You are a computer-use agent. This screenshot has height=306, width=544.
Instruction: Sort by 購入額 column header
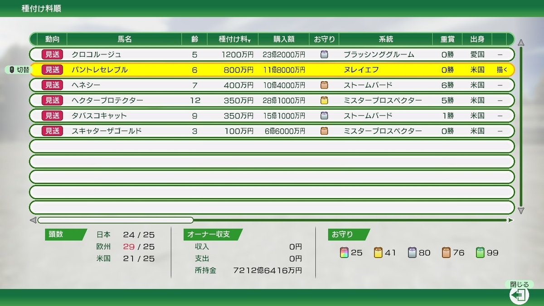pyautogui.click(x=283, y=39)
